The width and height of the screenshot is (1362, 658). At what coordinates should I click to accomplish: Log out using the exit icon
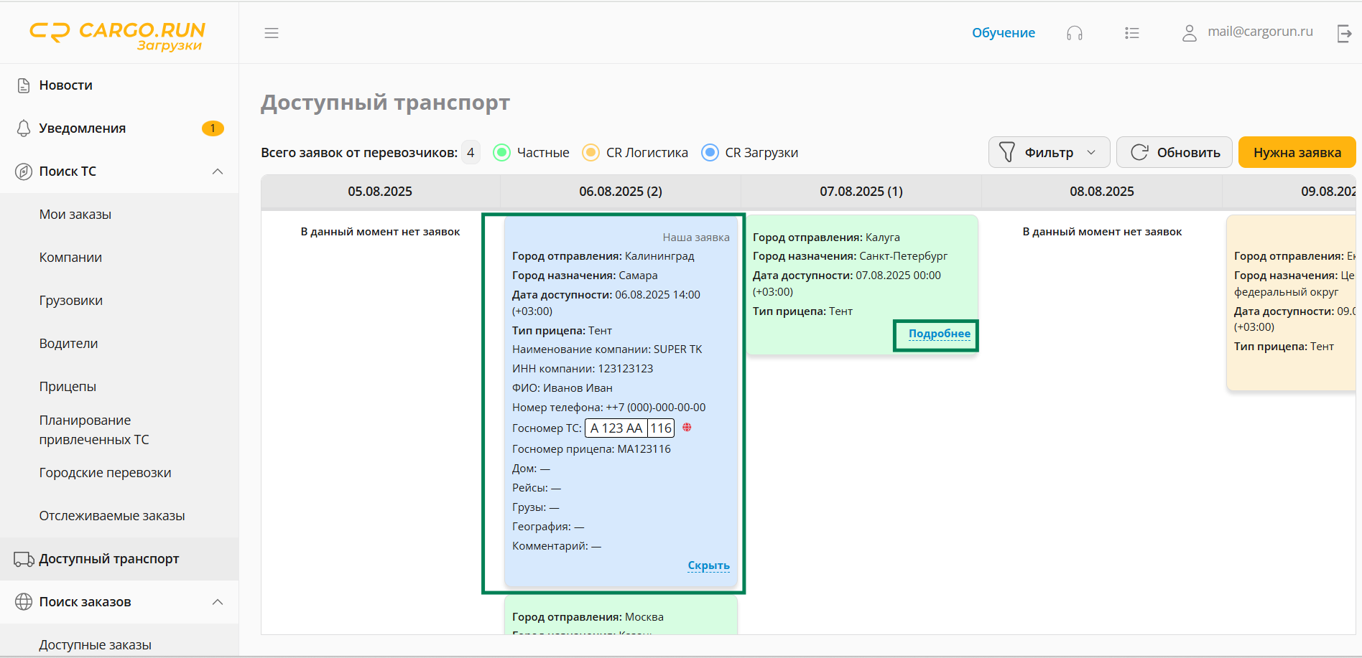(x=1344, y=33)
